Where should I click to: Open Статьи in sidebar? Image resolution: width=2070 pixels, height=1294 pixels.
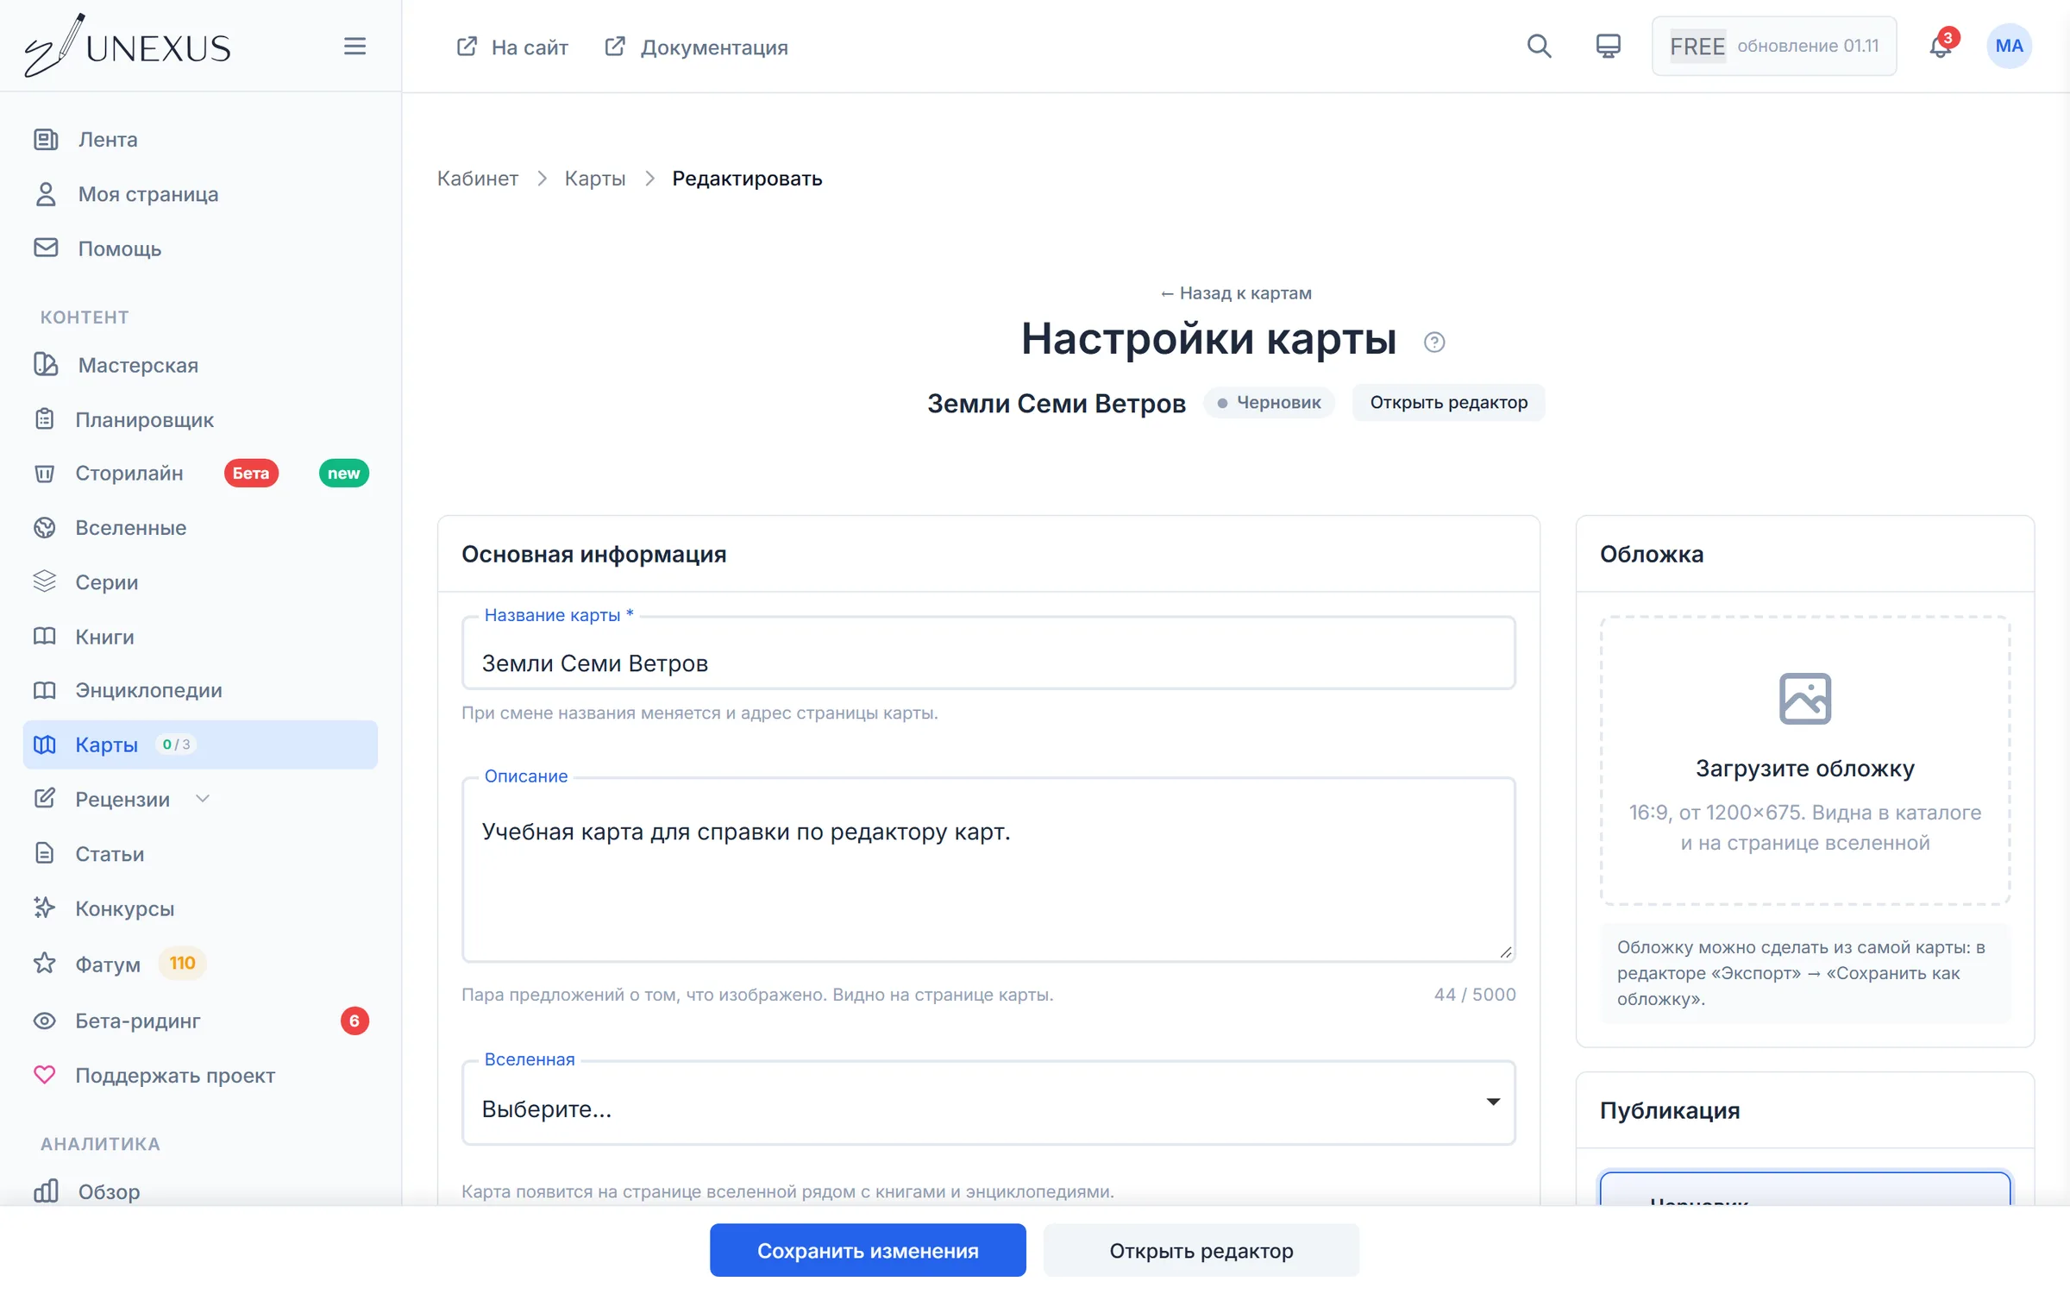pyautogui.click(x=200, y=854)
